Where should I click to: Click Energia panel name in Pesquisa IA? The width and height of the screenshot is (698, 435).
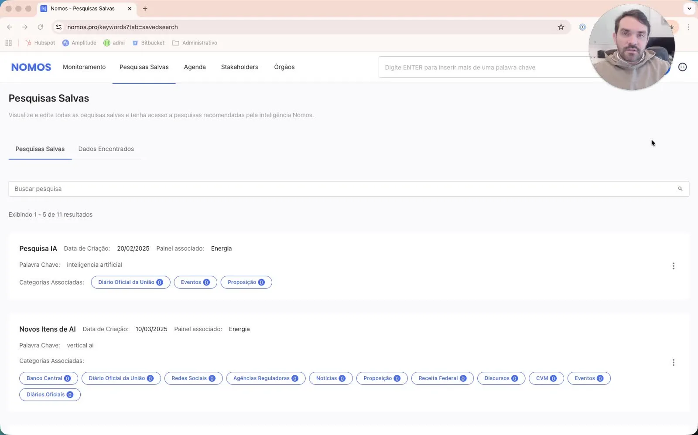click(222, 248)
